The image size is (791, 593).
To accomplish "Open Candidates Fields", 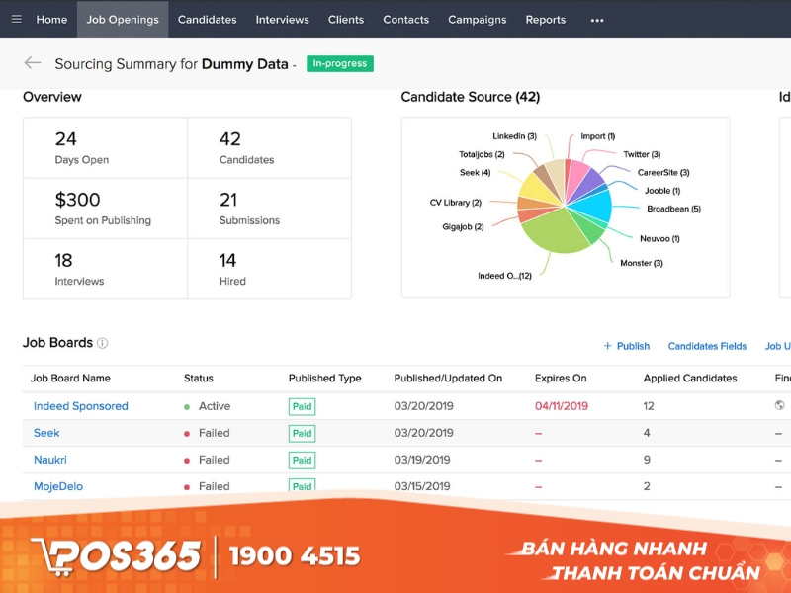I will pos(707,346).
